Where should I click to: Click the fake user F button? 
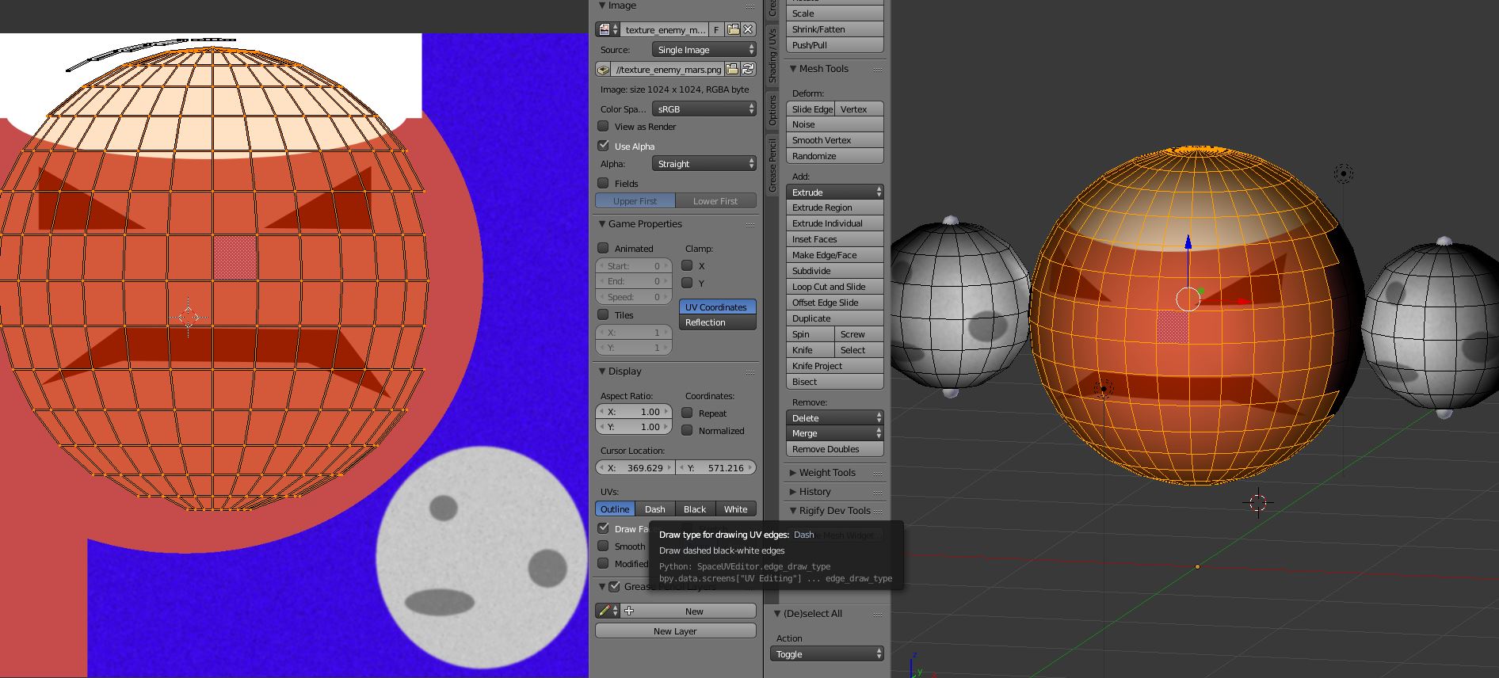coord(716,29)
